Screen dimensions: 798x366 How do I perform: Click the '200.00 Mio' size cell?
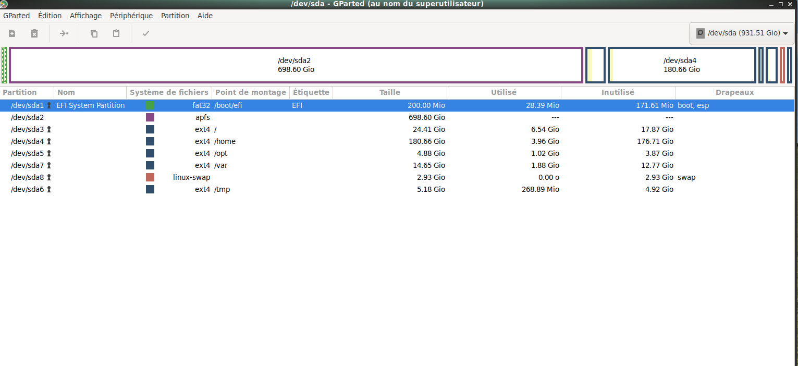(426, 105)
